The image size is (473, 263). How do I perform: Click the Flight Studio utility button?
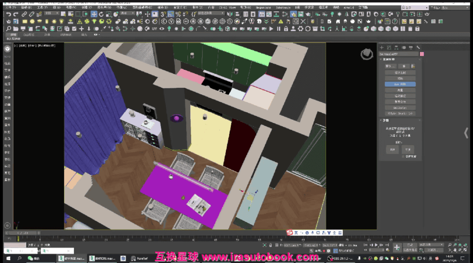pyautogui.click(x=400, y=114)
